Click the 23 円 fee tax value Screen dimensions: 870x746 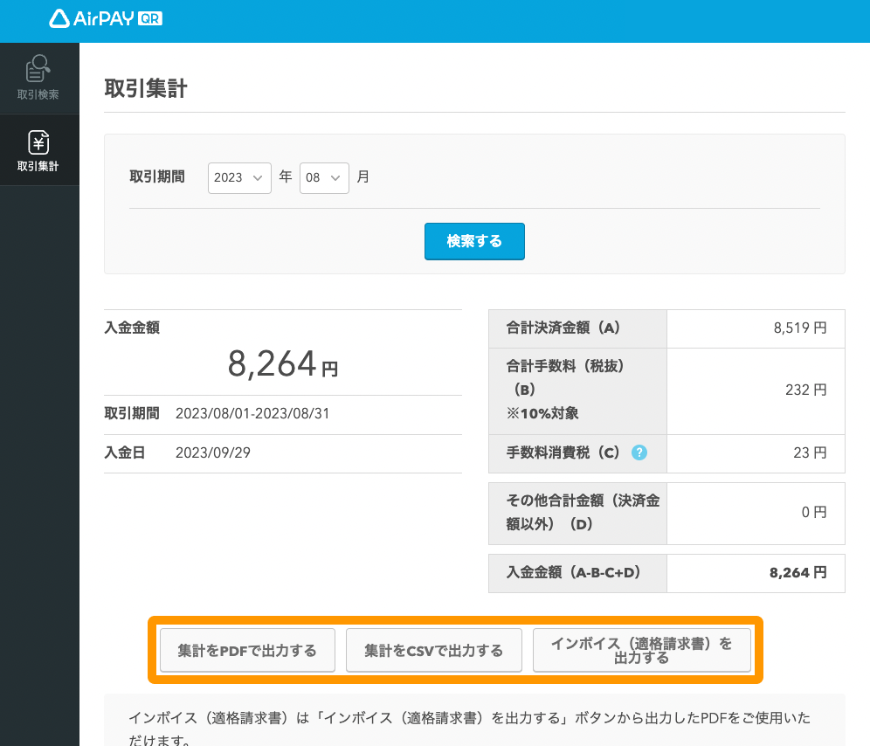[x=809, y=452]
